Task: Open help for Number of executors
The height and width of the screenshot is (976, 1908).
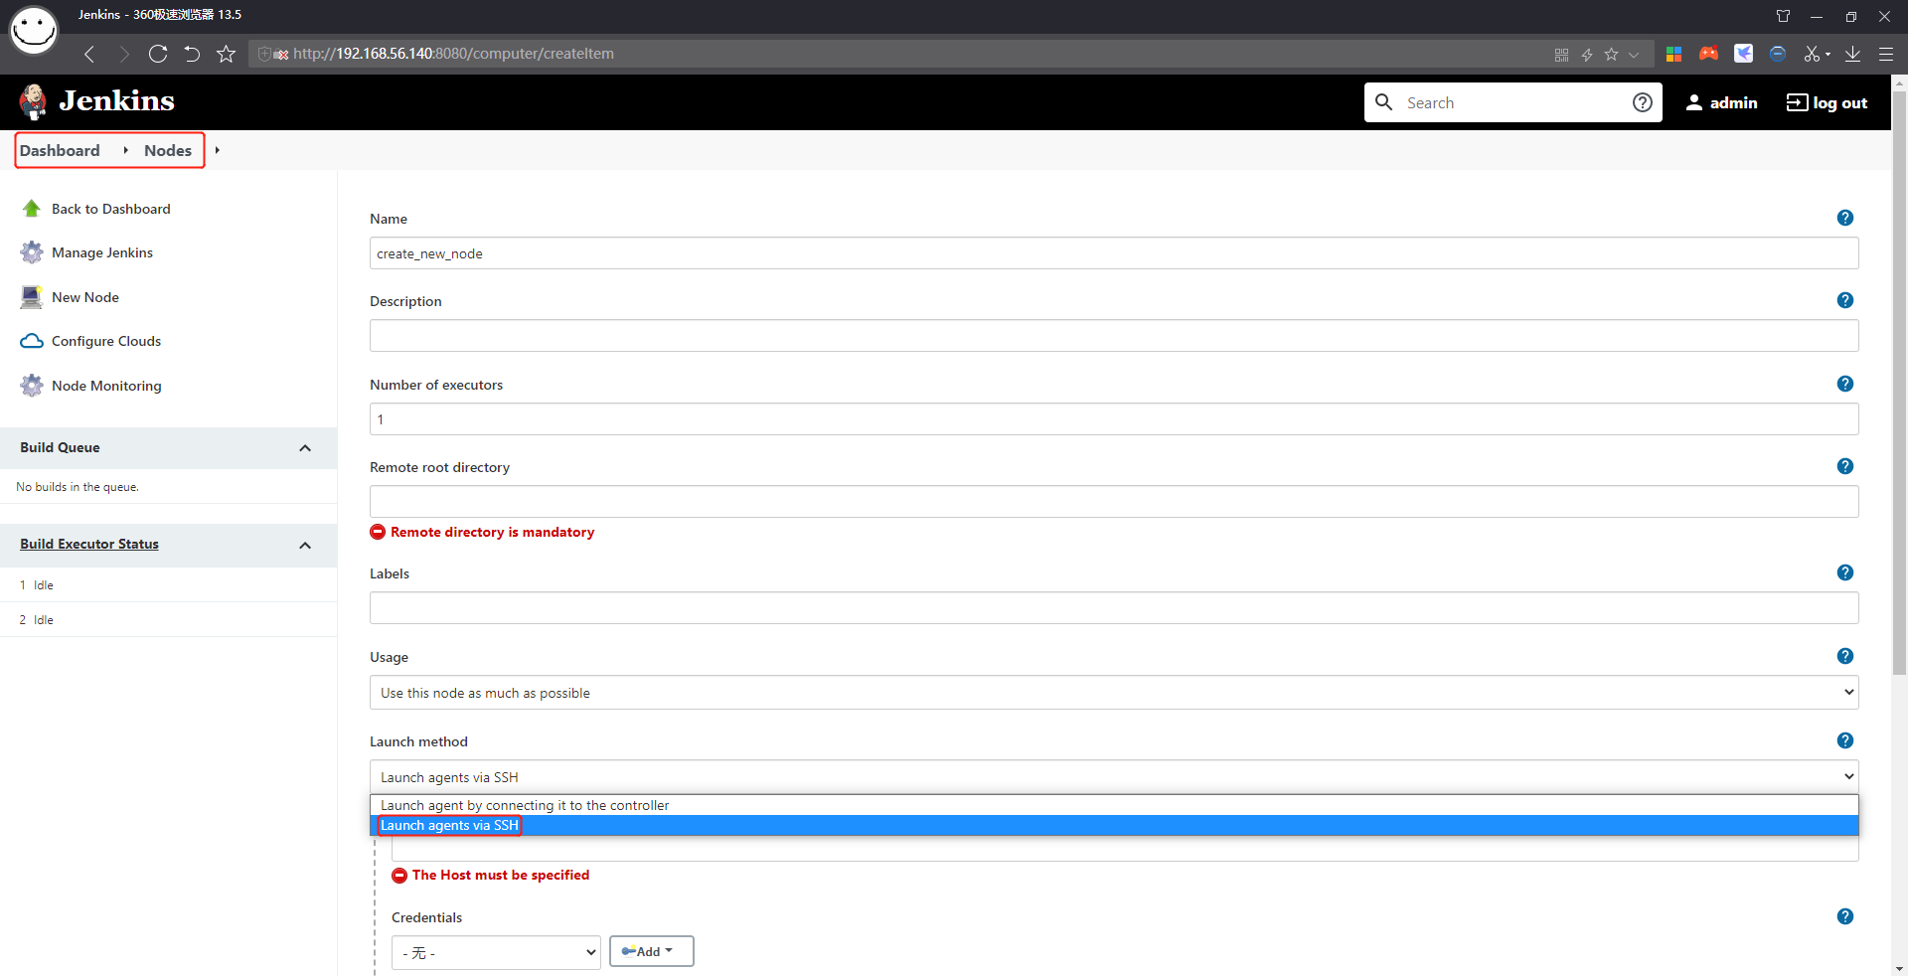Action: 1845,384
